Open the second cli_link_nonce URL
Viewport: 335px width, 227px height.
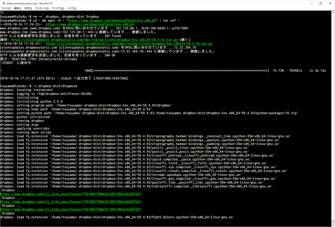[x=70, y=202]
